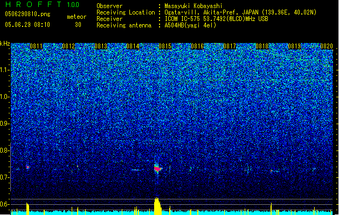Click the yellow 'meteor' label
This screenshot has height=215, width=339.
pos(77,17)
